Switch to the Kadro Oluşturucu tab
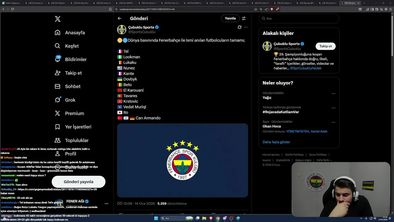 (x=11, y=3)
